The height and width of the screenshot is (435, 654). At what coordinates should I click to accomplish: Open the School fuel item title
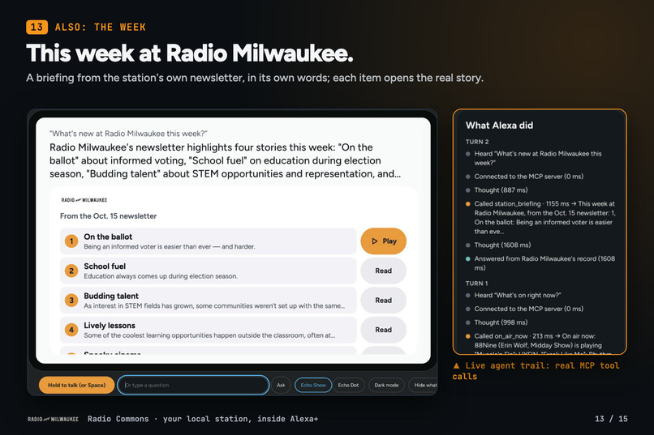click(105, 266)
